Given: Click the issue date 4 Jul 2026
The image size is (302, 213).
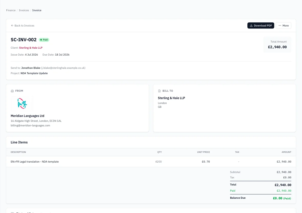Looking at the screenshot, I should [x=31, y=55].
